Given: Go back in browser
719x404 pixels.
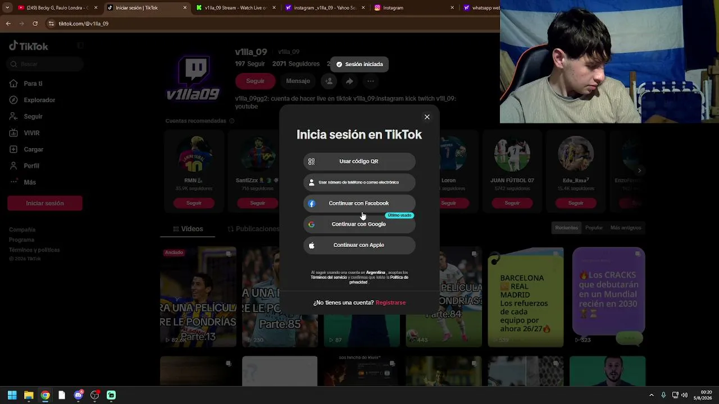Looking at the screenshot, I should coord(8,24).
